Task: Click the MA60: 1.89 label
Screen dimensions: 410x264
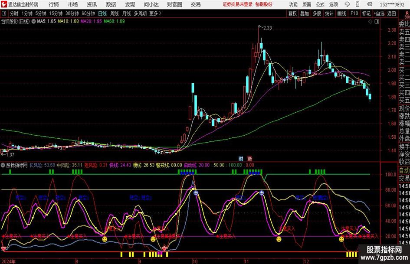Action: click(114, 21)
